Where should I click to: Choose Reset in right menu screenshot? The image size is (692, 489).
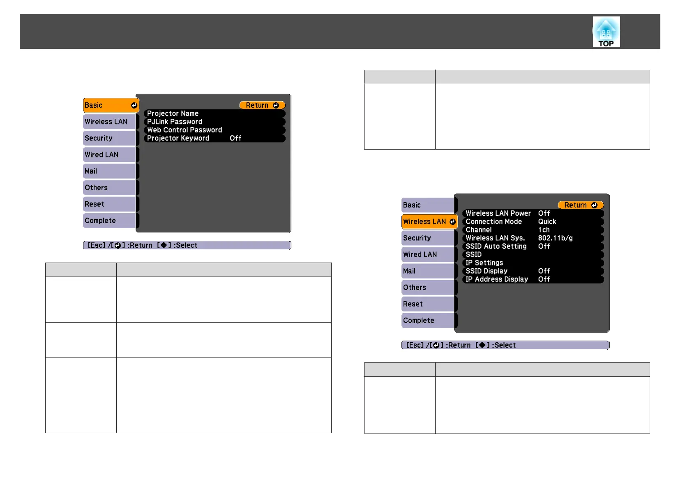pyautogui.click(x=429, y=304)
